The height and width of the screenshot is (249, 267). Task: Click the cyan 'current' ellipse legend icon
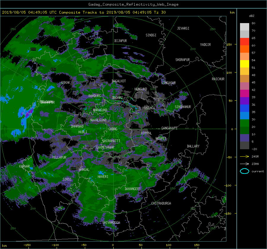pyautogui.click(x=244, y=171)
